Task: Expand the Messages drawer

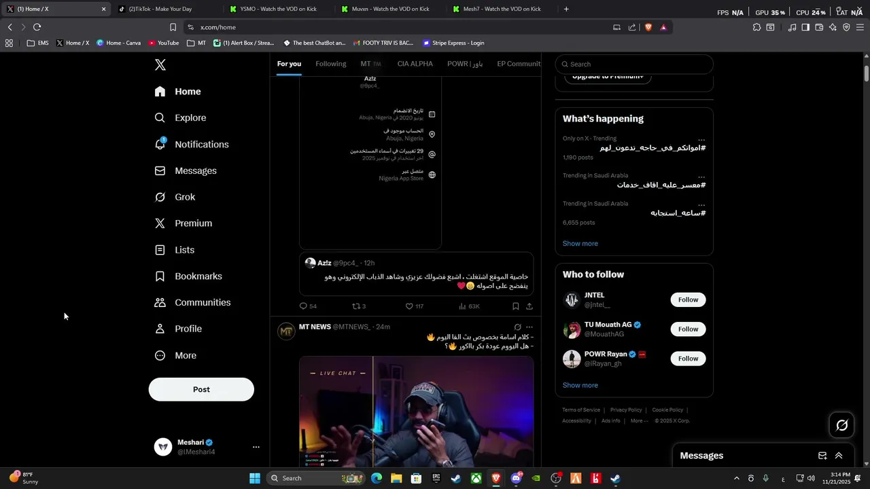Action: [839, 456]
